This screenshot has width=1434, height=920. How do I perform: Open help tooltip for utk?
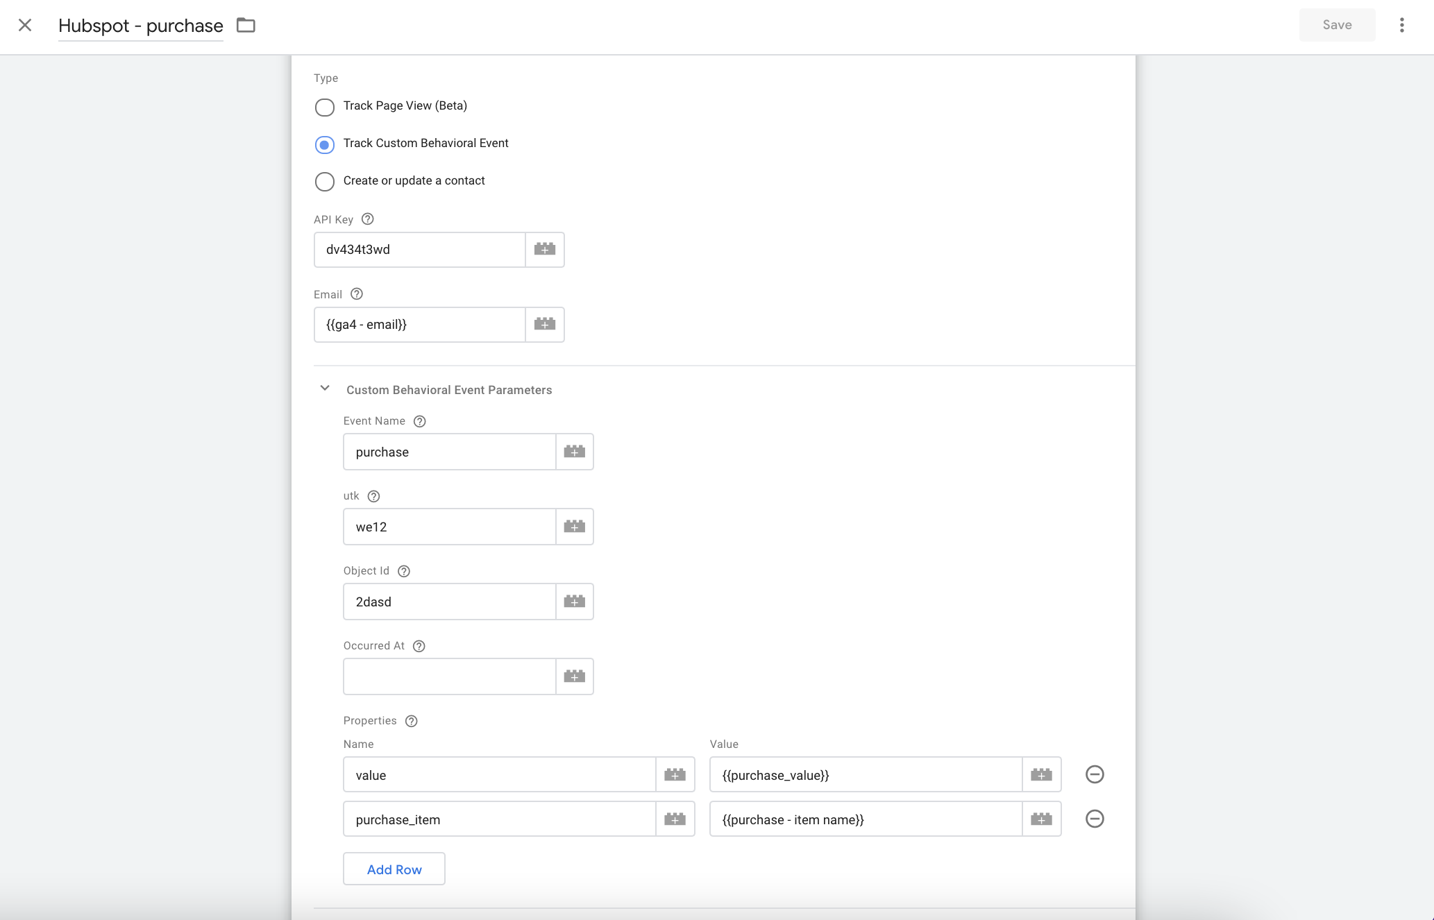pos(373,496)
